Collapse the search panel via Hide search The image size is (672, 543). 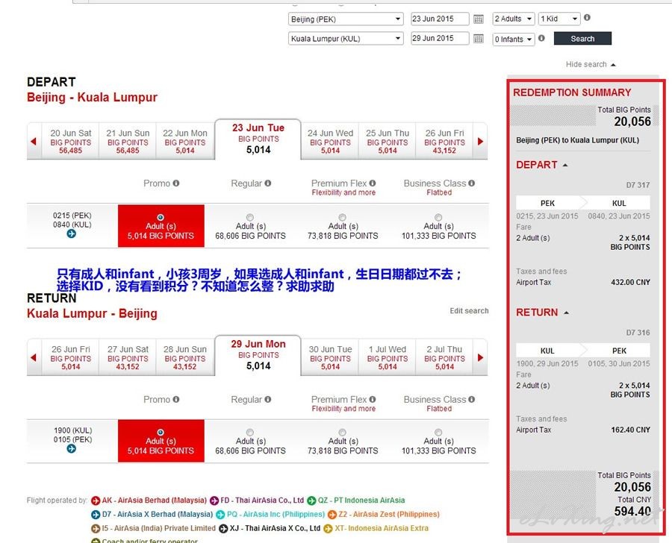tap(591, 64)
